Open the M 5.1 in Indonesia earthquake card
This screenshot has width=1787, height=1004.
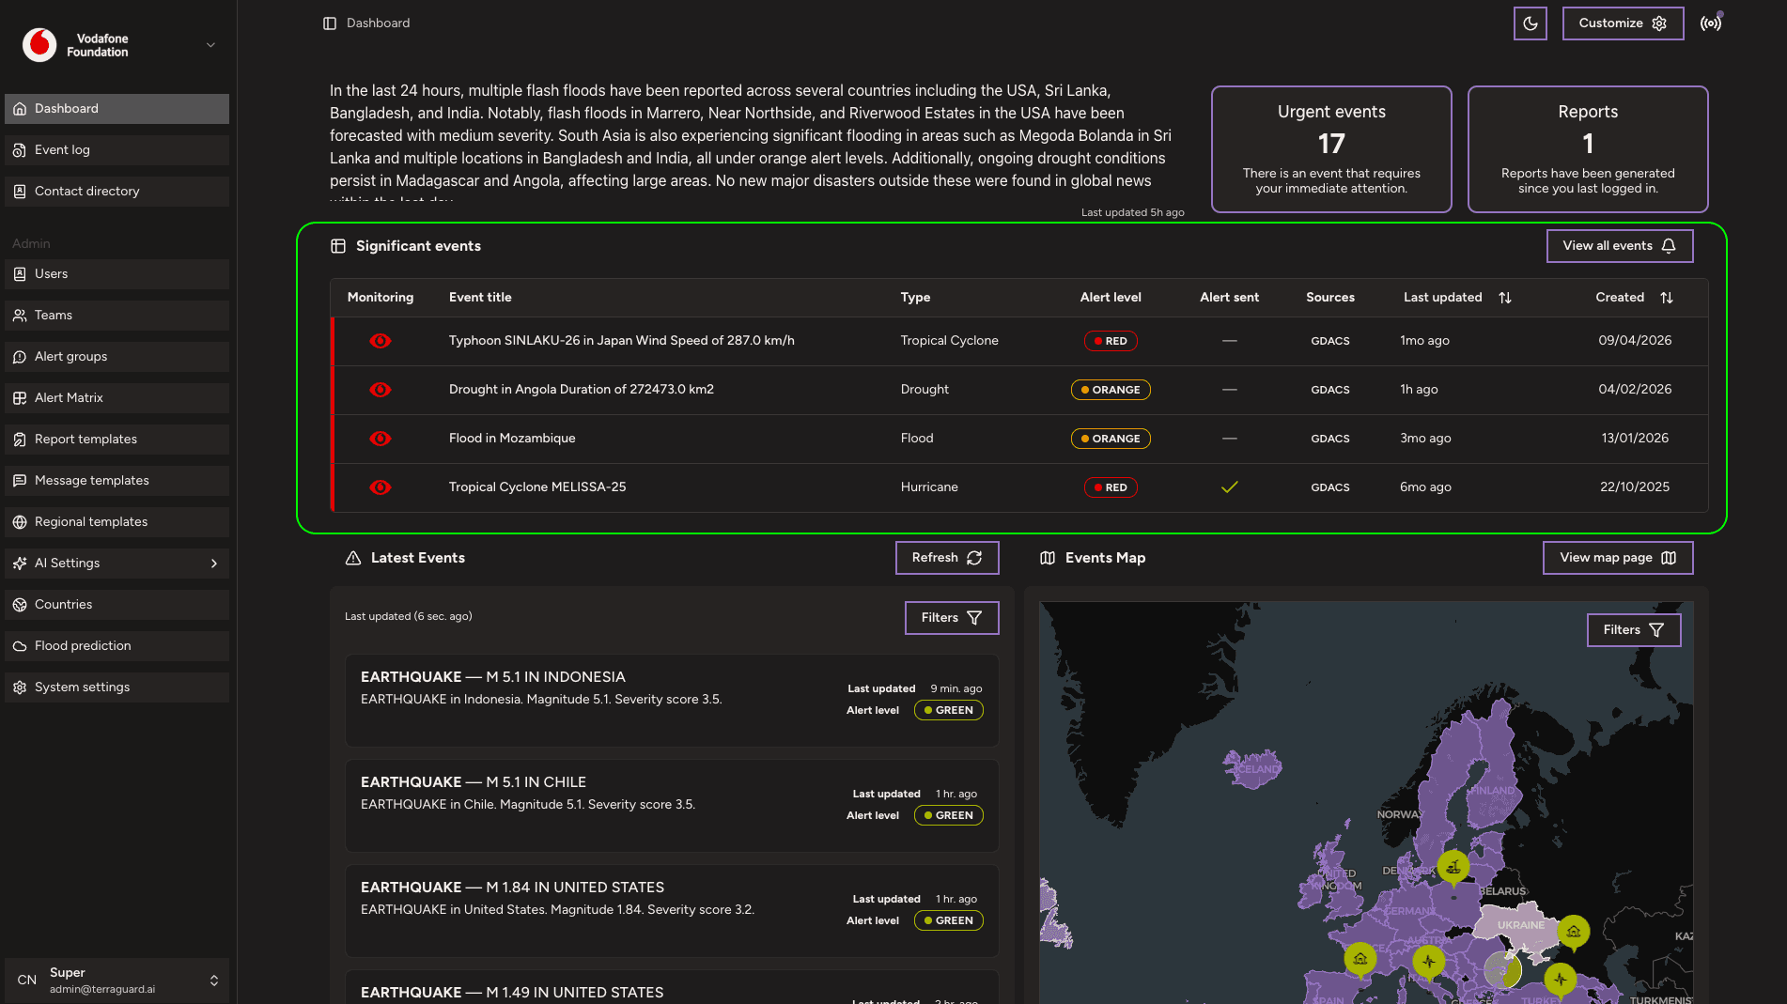(672, 701)
